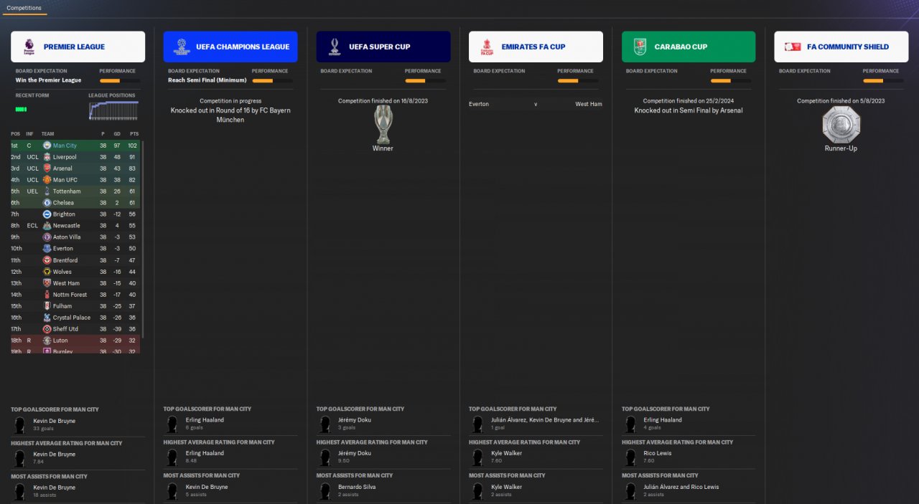Screen dimensions: 919x504
Task: Click the PTS column header
Action: click(134, 134)
